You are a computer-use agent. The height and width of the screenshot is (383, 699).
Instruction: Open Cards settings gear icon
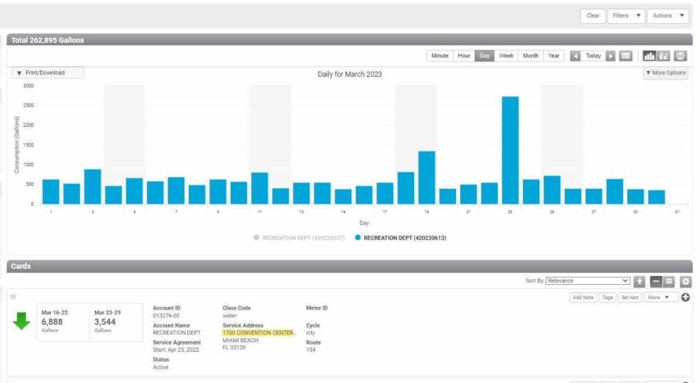685,281
